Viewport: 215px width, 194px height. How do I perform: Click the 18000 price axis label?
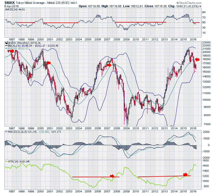point(206,59)
